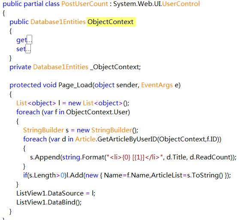This screenshot has width=239, height=220.
Task: Click d.ReadCount in the Format arguments
Action: [209, 157]
